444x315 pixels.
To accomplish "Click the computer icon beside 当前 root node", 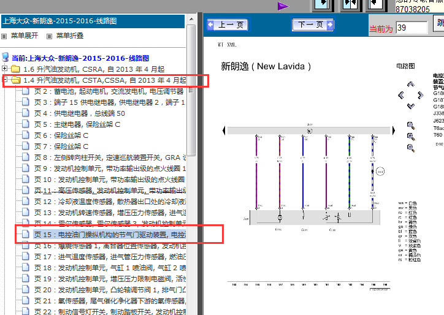I will pyautogui.click(x=5, y=58).
